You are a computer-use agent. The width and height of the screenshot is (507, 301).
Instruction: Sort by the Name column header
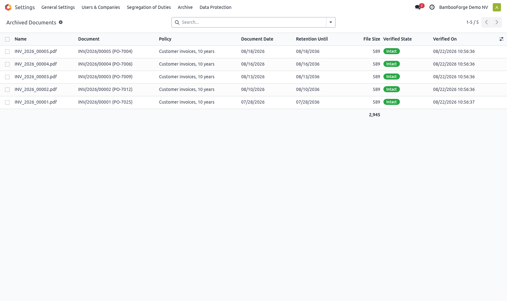tap(21, 39)
